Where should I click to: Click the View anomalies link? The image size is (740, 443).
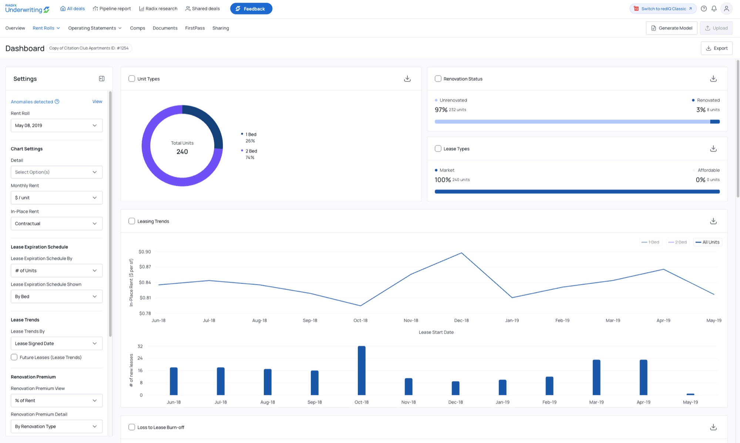pyautogui.click(x=97, y=101)
